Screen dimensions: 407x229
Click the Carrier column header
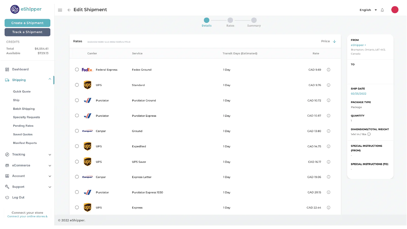92,53
